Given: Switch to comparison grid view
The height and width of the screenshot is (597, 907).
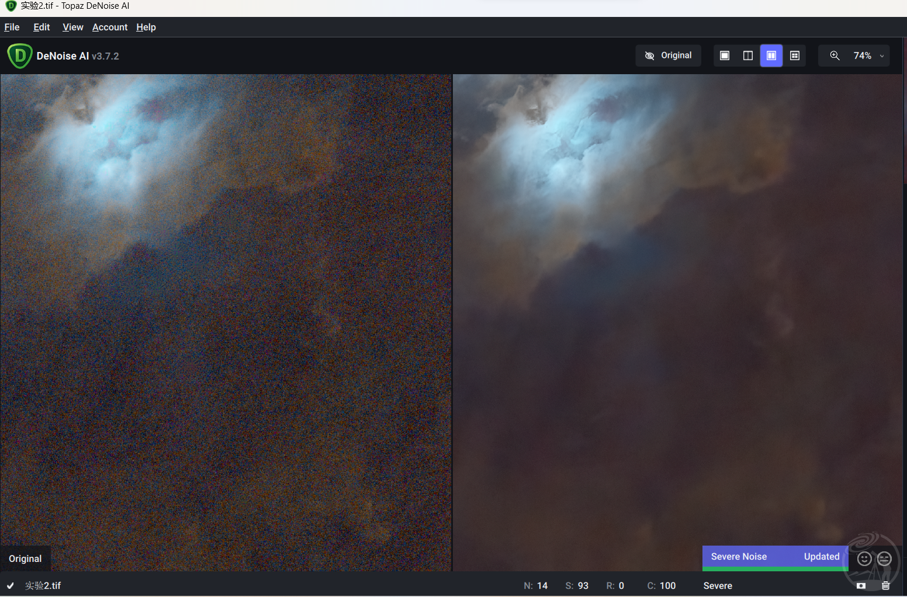Looking at the screenshot, I should click(x=795, y=55).
